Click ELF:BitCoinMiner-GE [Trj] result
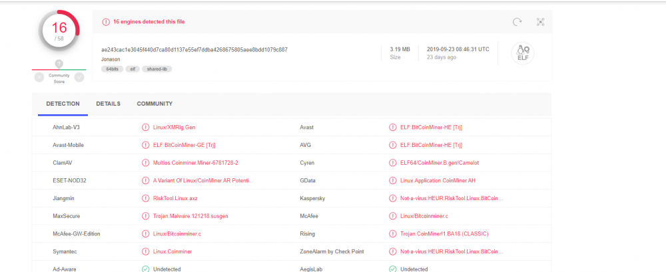Viewport: 666px width, 272px height. pyautogui.click(x=184, y=145)
